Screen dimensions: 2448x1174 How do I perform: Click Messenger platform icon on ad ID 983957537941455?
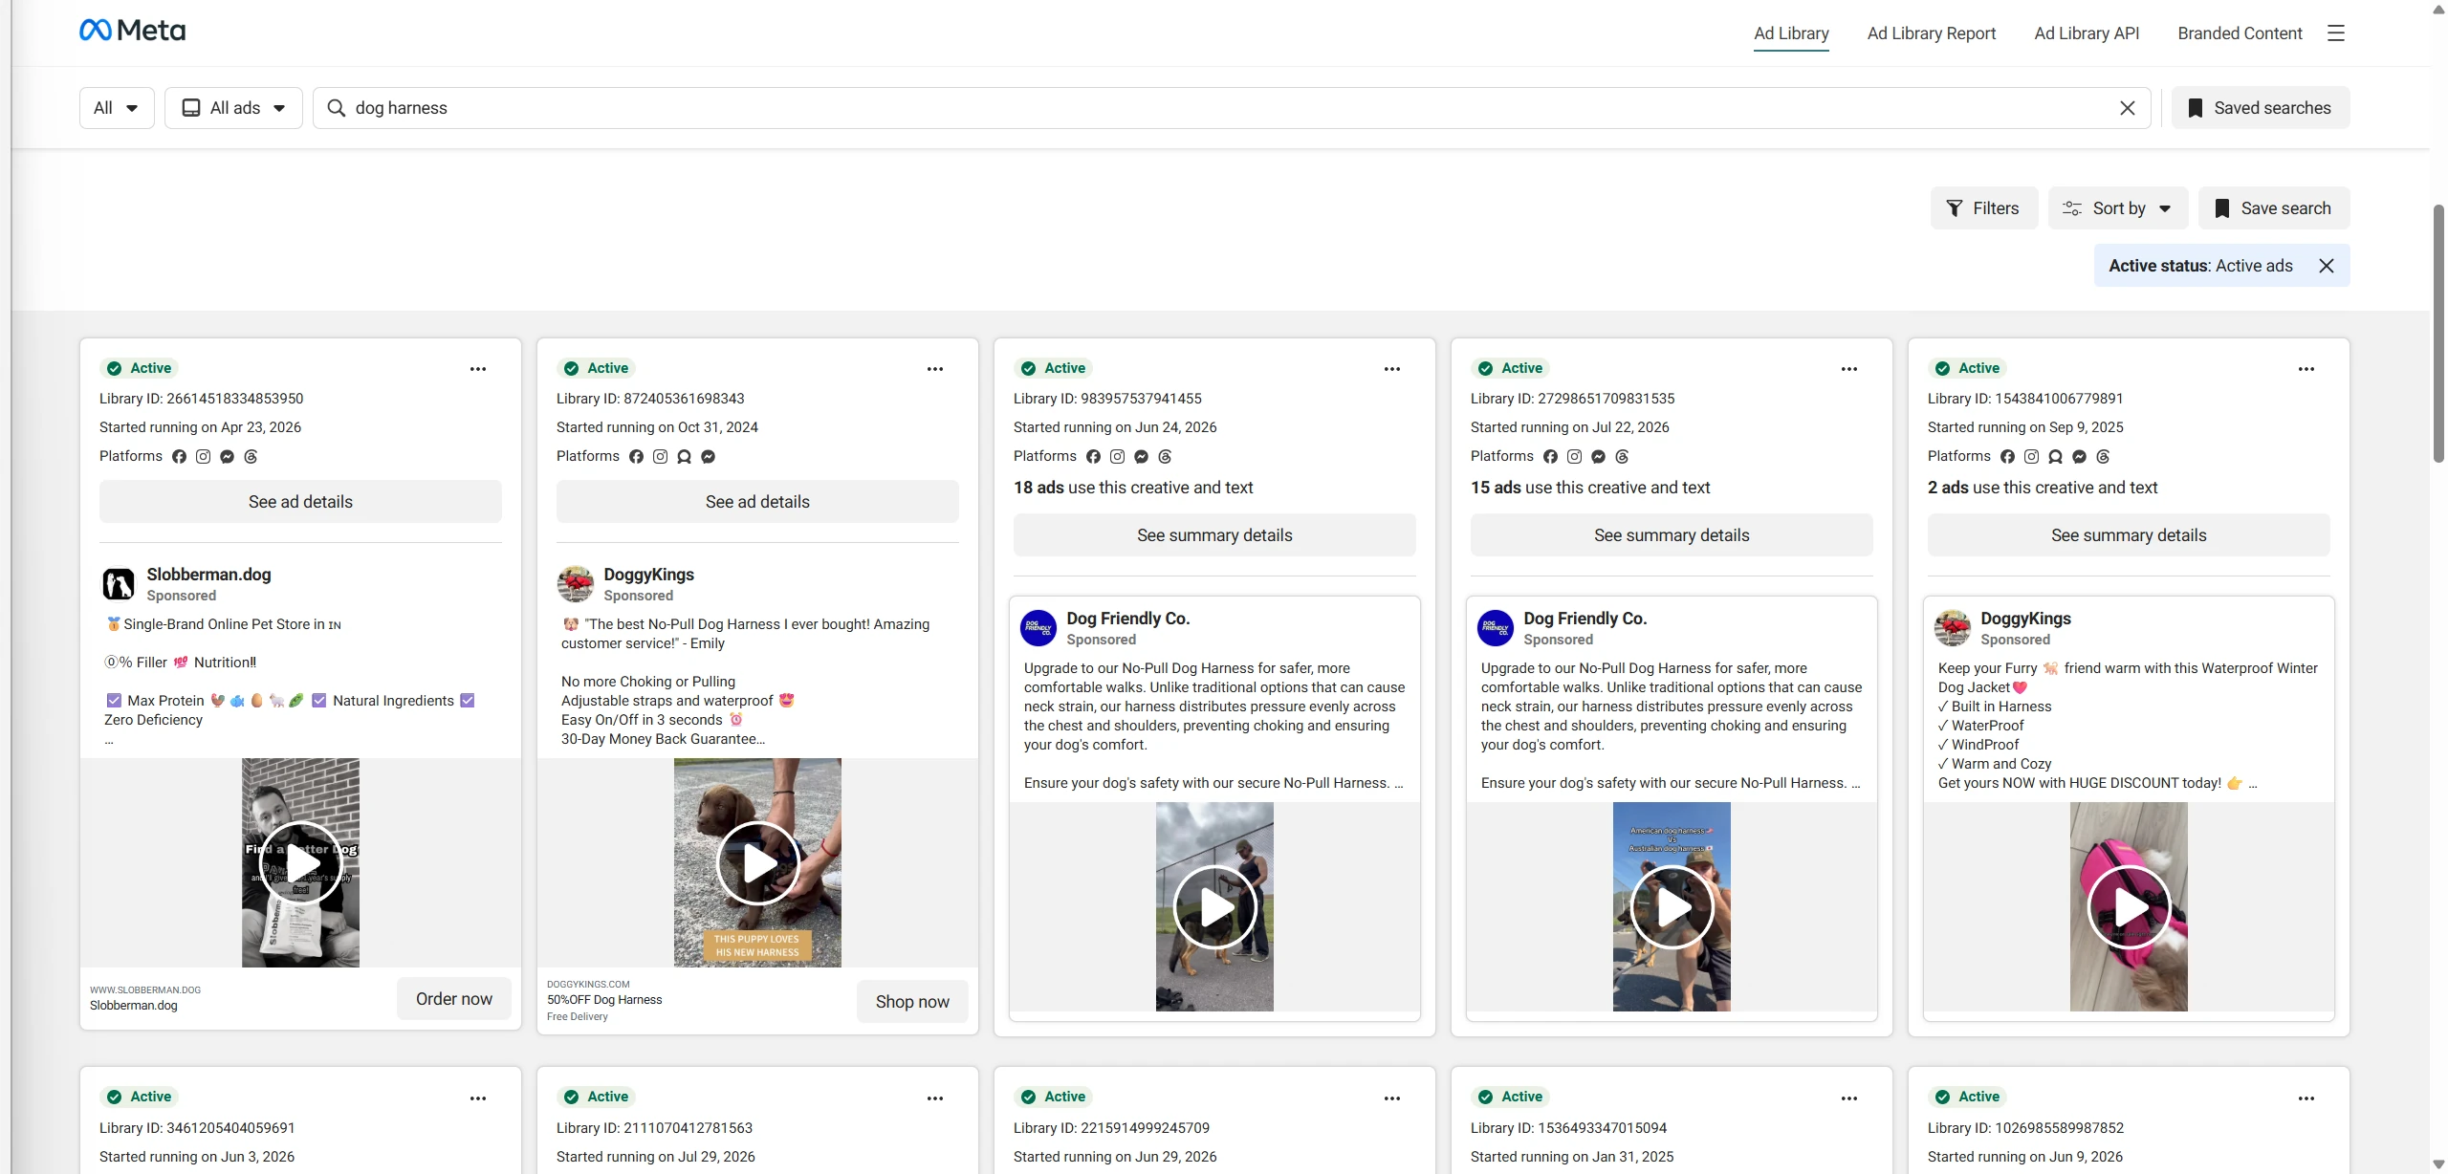[x=1141, y=457]
